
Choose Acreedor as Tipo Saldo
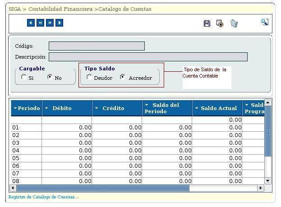[x=123, y=77]
